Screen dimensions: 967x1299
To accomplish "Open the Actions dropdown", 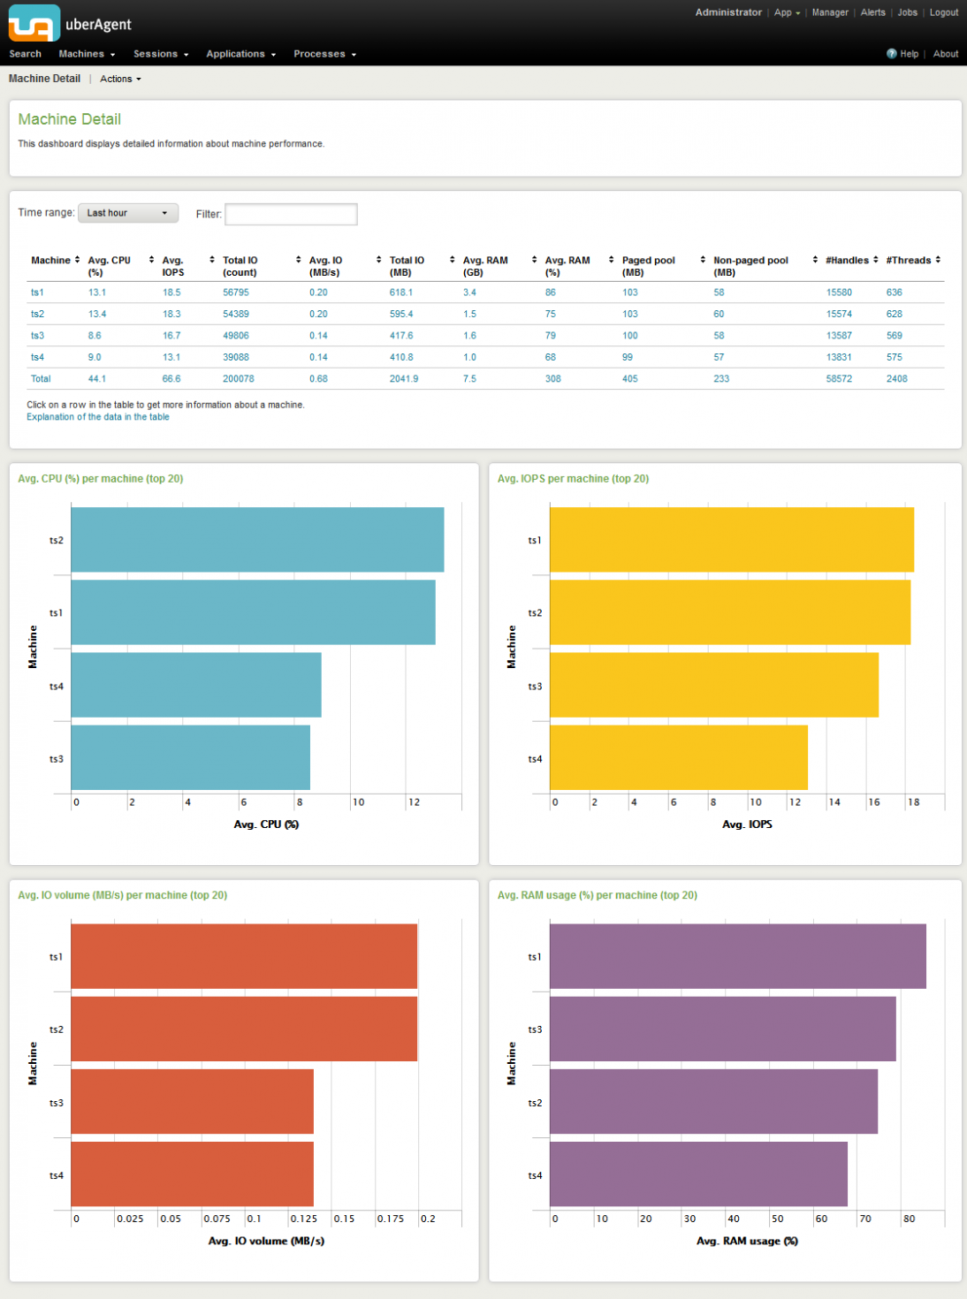I will point(119,79).
